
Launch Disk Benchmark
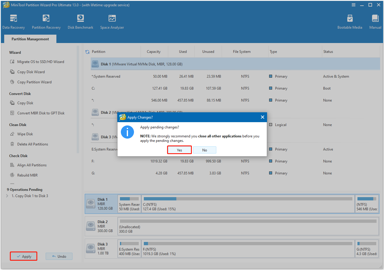pos(80,21)
